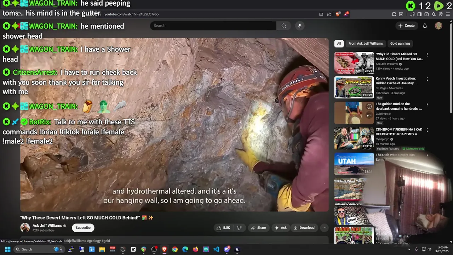The height and width of the screenshot is (255, 453).
Task: Click the page scrollbar up arrow
Action: click(x=451, y=21)
